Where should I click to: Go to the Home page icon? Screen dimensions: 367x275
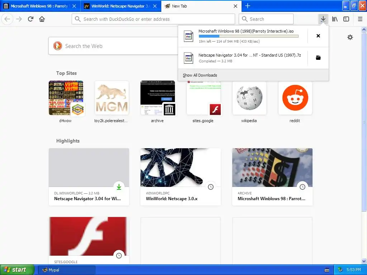click(x=42, y=19)
